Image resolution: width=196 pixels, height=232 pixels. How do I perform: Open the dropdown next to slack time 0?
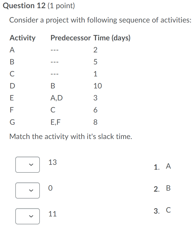pos(27,190)
